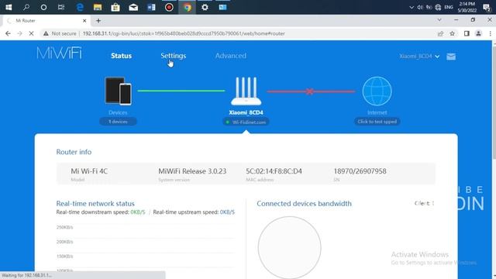The width and height of the screenshot is (496, 279).
Task: Open the Settings tab
Action: (174, 56)
